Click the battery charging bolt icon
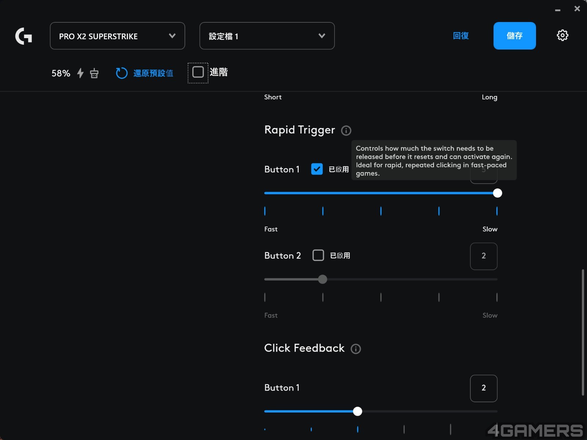 pyautogui.click(x=80, y=73)
